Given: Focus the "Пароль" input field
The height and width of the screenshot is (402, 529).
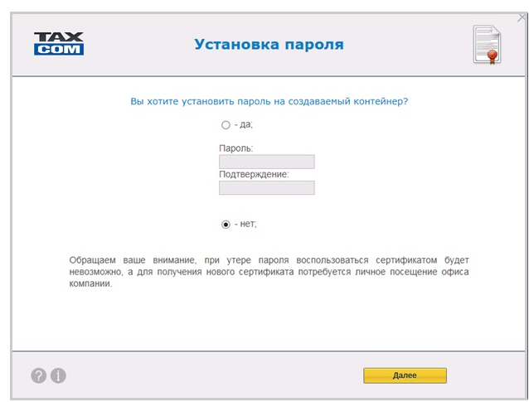Looking at the screenshot, I should tap(266, 162).
